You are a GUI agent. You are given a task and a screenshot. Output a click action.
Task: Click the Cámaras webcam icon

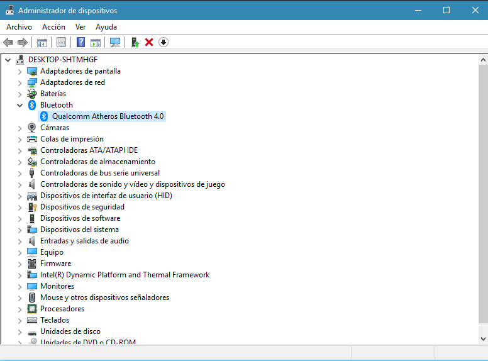pos(31,128)
